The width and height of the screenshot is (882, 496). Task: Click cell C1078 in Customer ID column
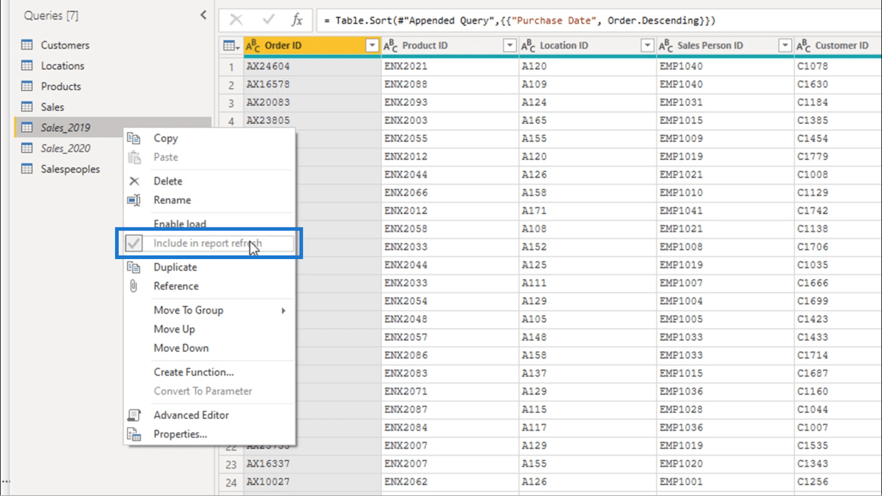(x=838, y=66)
